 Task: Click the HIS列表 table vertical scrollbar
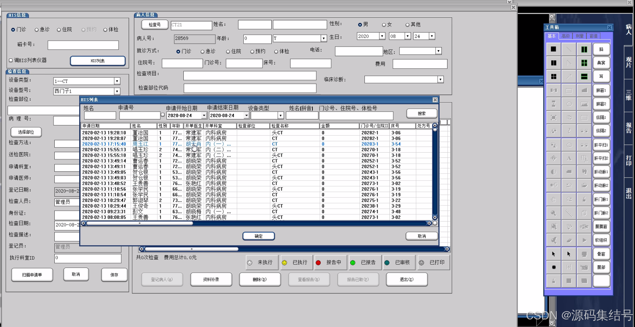pos(435,172)
